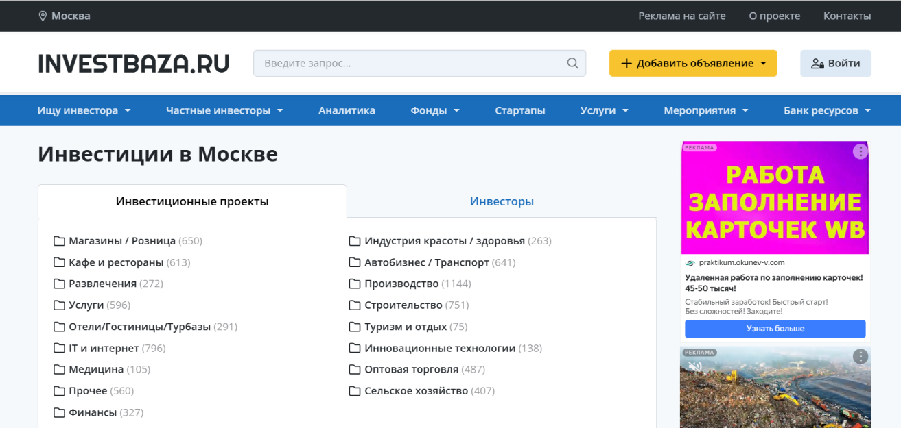This screenshot has height=428, width=901.
Task: Unmute the video advertisement sound
Action: tap(694, 366)
